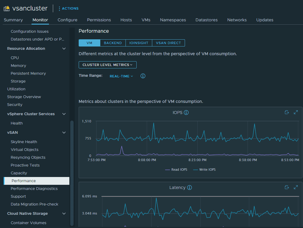The image size is (303, 228).
Task: Toggle Write IOPS series in legend
Action: 204,169
